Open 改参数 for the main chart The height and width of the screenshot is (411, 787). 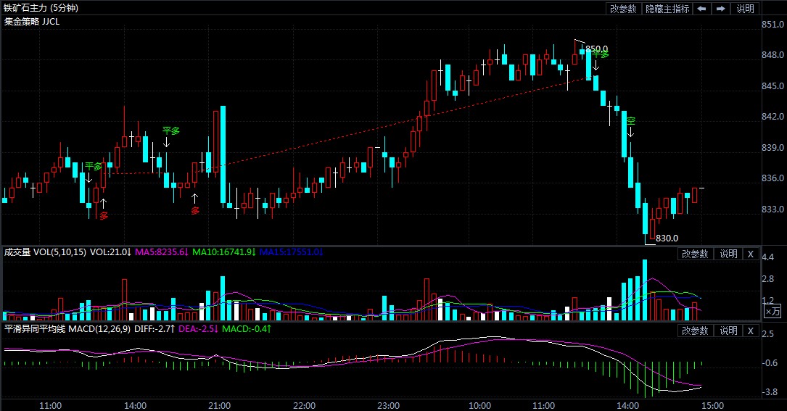point(623,9)
